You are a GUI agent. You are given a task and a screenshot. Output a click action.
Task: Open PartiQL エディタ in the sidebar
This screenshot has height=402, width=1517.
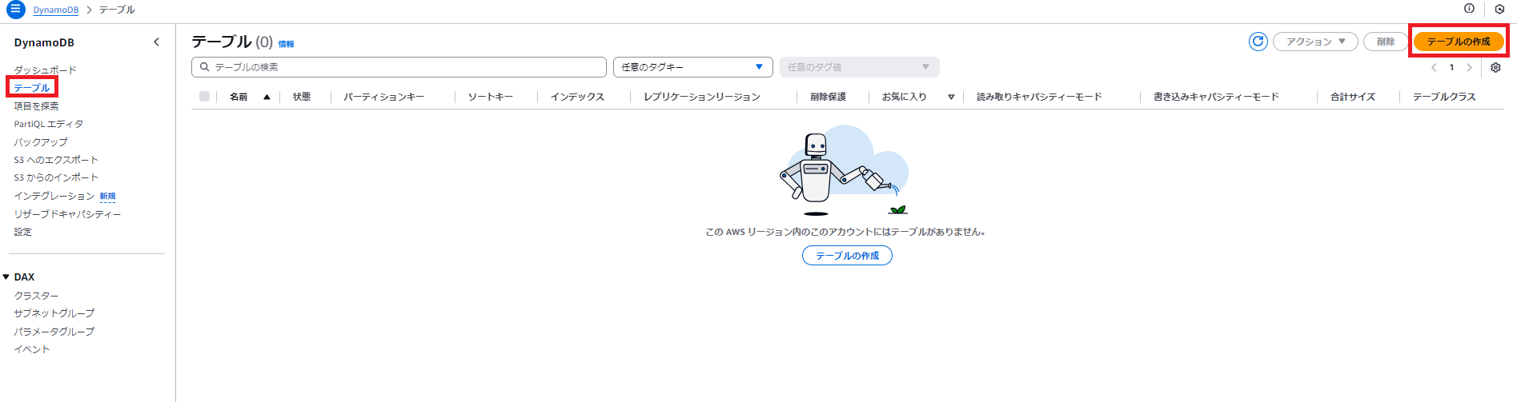tap(48, 124)
